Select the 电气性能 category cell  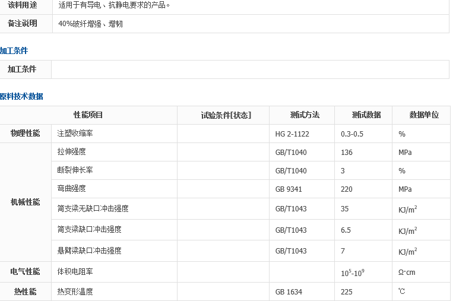(26, 272)
